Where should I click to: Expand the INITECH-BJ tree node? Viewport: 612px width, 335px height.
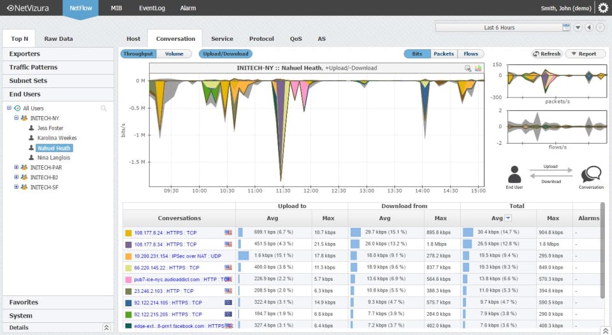(x=17, y=177)
